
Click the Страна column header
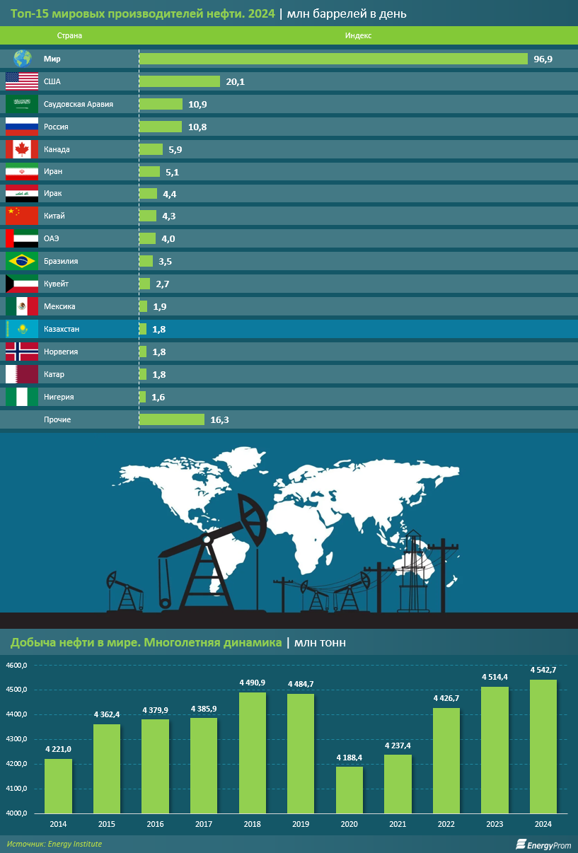click(x=69, y=35)
